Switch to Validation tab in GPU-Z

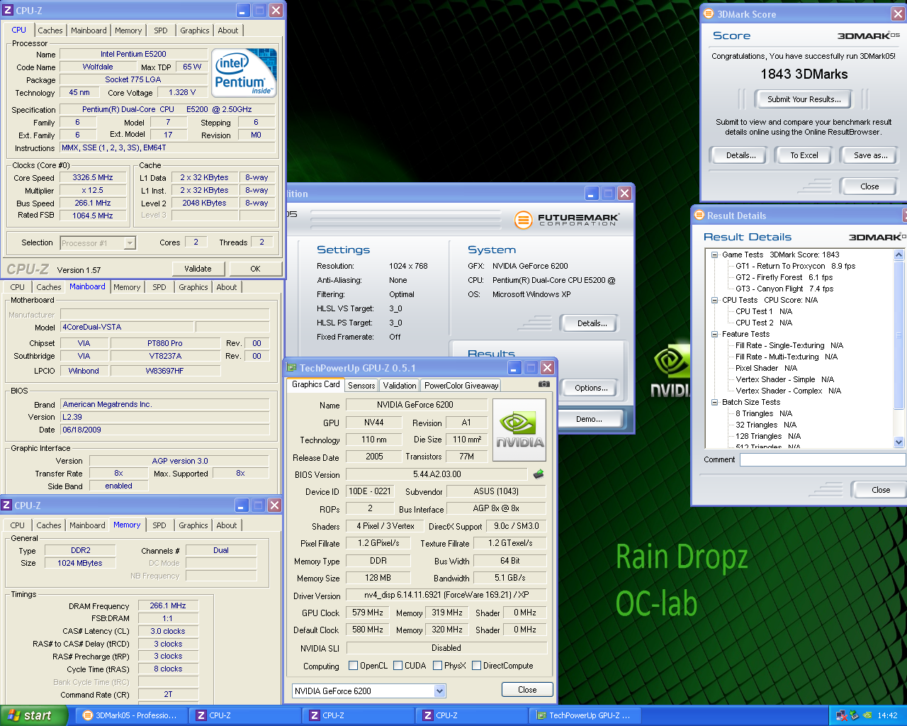(400, 386)
